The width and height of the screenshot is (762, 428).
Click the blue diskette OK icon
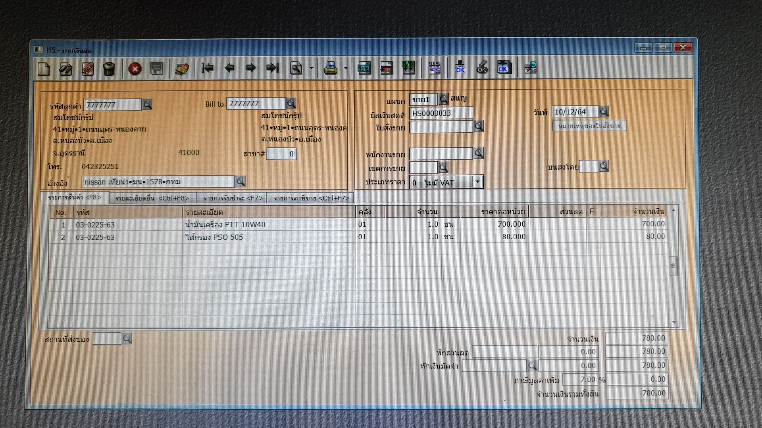(x=504, y=67)
